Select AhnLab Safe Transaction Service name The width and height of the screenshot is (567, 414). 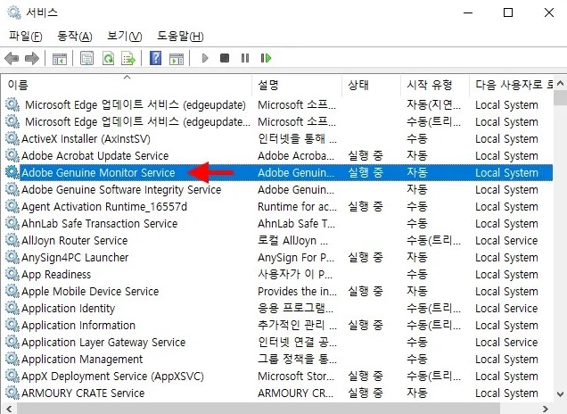coord(100,224)
